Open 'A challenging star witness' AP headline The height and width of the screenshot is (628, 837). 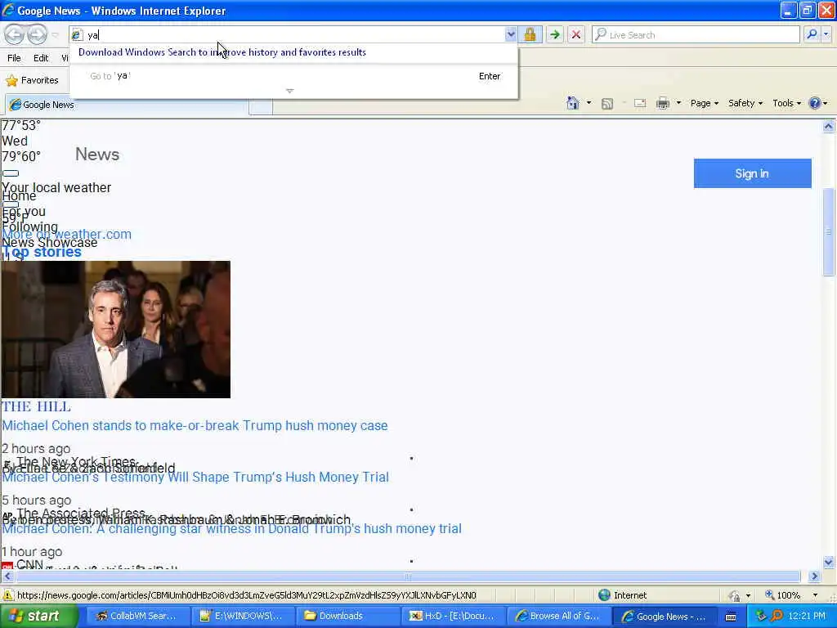point(231,529)
